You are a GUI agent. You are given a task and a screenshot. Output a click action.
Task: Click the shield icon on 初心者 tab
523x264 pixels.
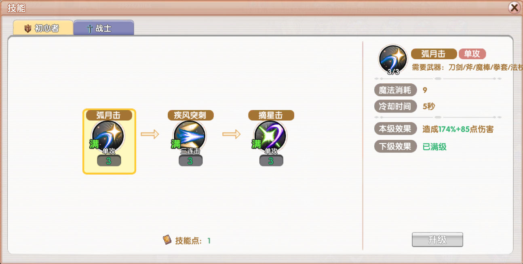[x=28, y=29]
